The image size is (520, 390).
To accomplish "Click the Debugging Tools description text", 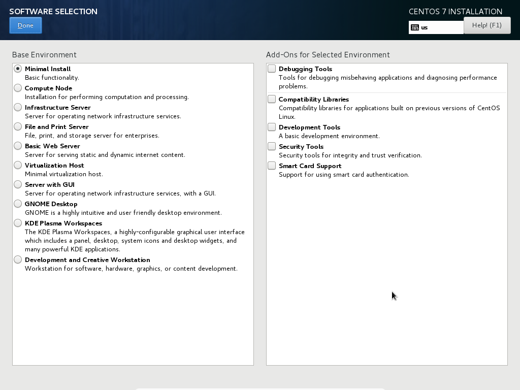I will tap(388, 82).
